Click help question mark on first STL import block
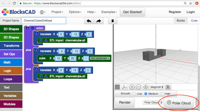Screen dimensions: 200x111 (x=40, y=40)
